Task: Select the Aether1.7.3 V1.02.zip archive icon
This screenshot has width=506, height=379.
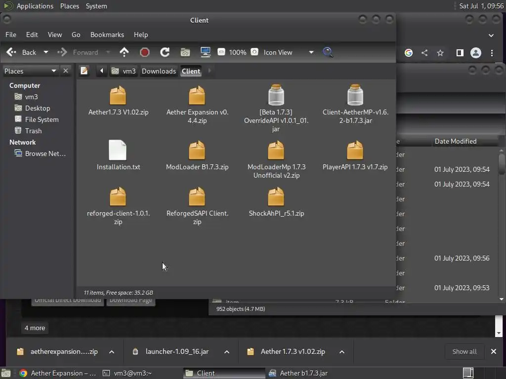Action: point(118,95)
